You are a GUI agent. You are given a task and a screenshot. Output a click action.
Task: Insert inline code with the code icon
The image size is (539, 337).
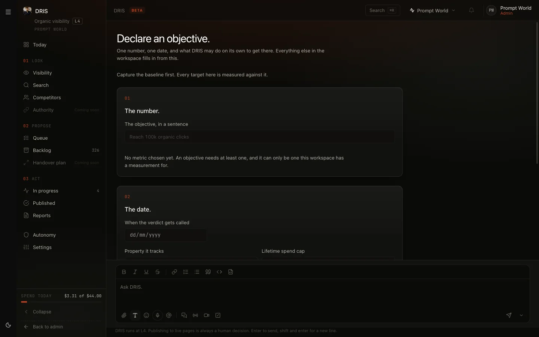tap(219, 272)
